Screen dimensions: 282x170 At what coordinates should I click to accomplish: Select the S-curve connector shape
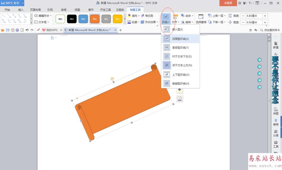(25, 21)
